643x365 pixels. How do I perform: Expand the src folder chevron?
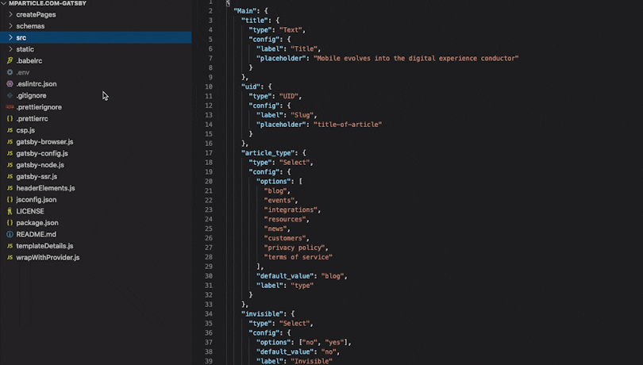click(x=10, y=37)
